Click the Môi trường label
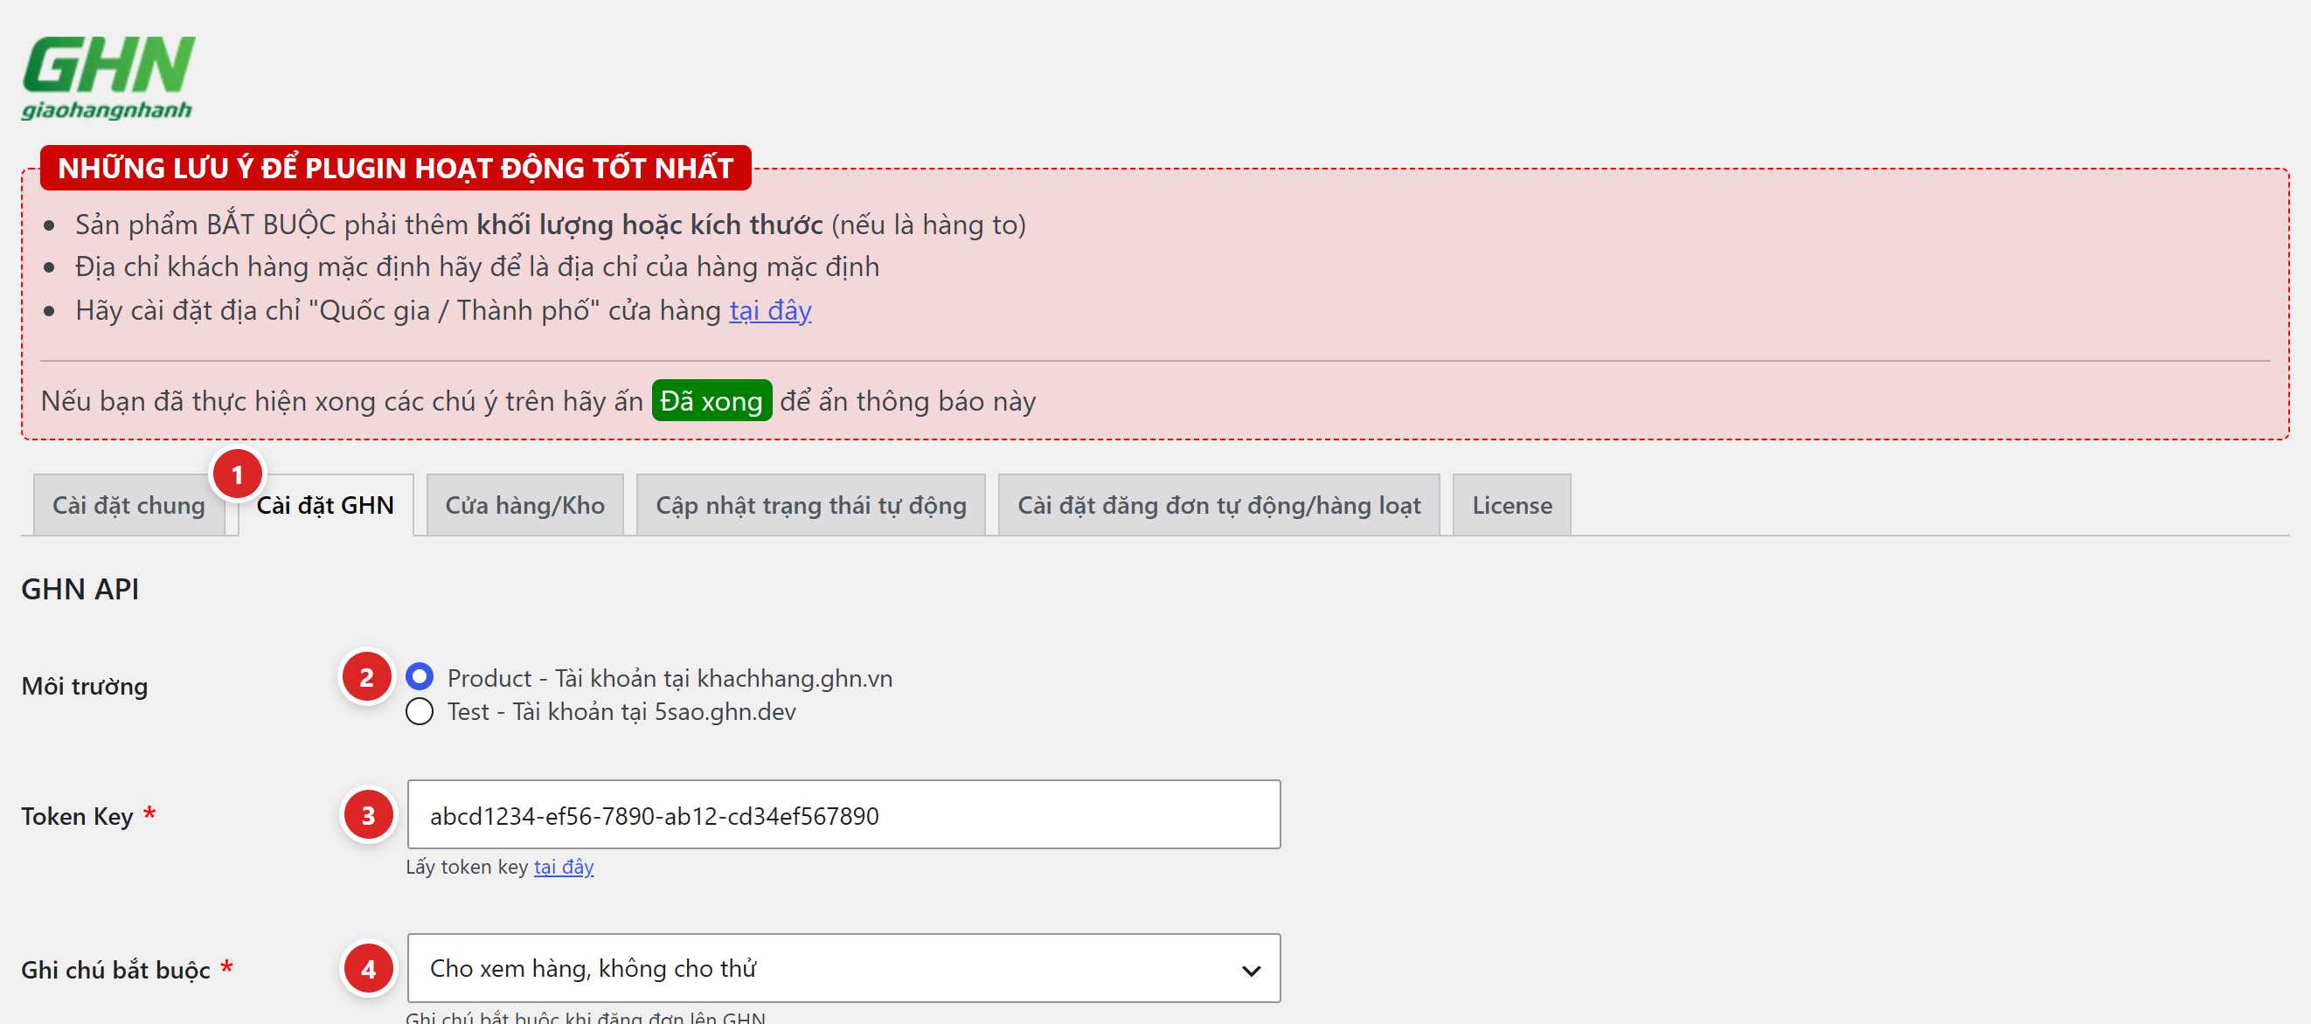This screenshot has width=2311, height=1024. point(84,686)
